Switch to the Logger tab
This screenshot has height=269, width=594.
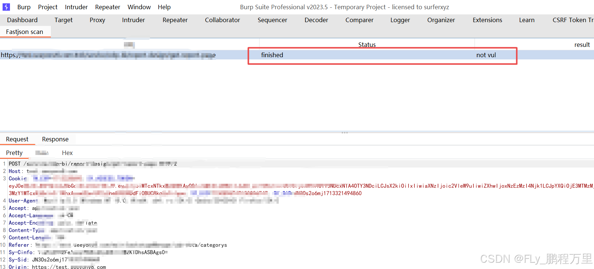400,20
